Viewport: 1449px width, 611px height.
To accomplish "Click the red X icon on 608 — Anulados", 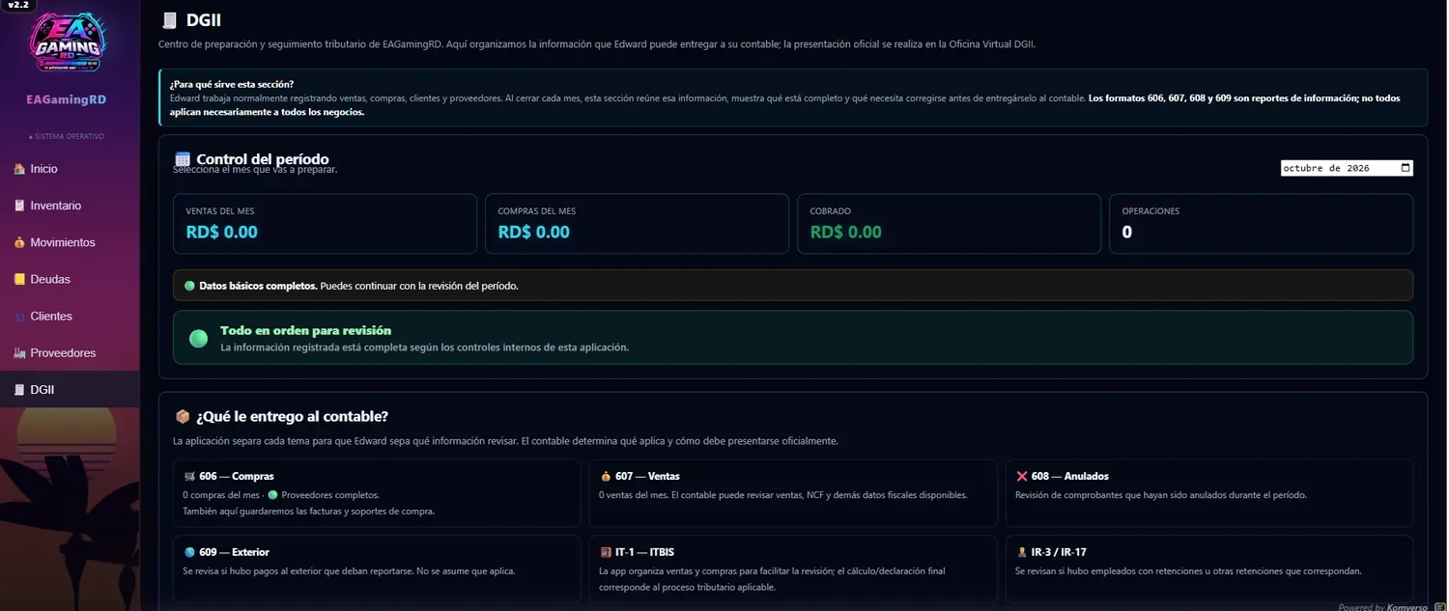I will (x=1022, y=476).
